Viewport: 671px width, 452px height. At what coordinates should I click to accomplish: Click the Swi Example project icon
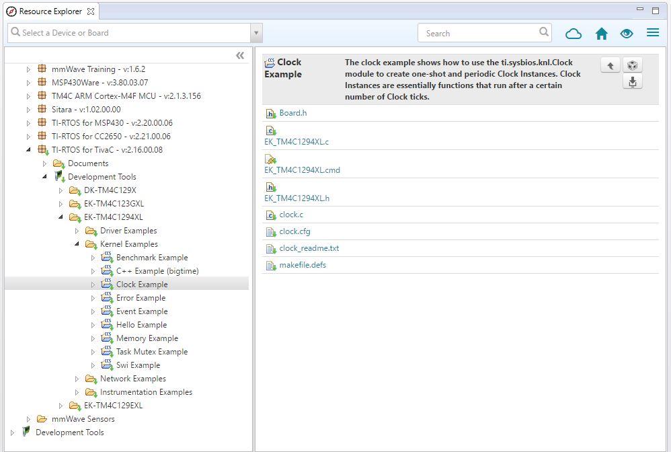[107, 365]
